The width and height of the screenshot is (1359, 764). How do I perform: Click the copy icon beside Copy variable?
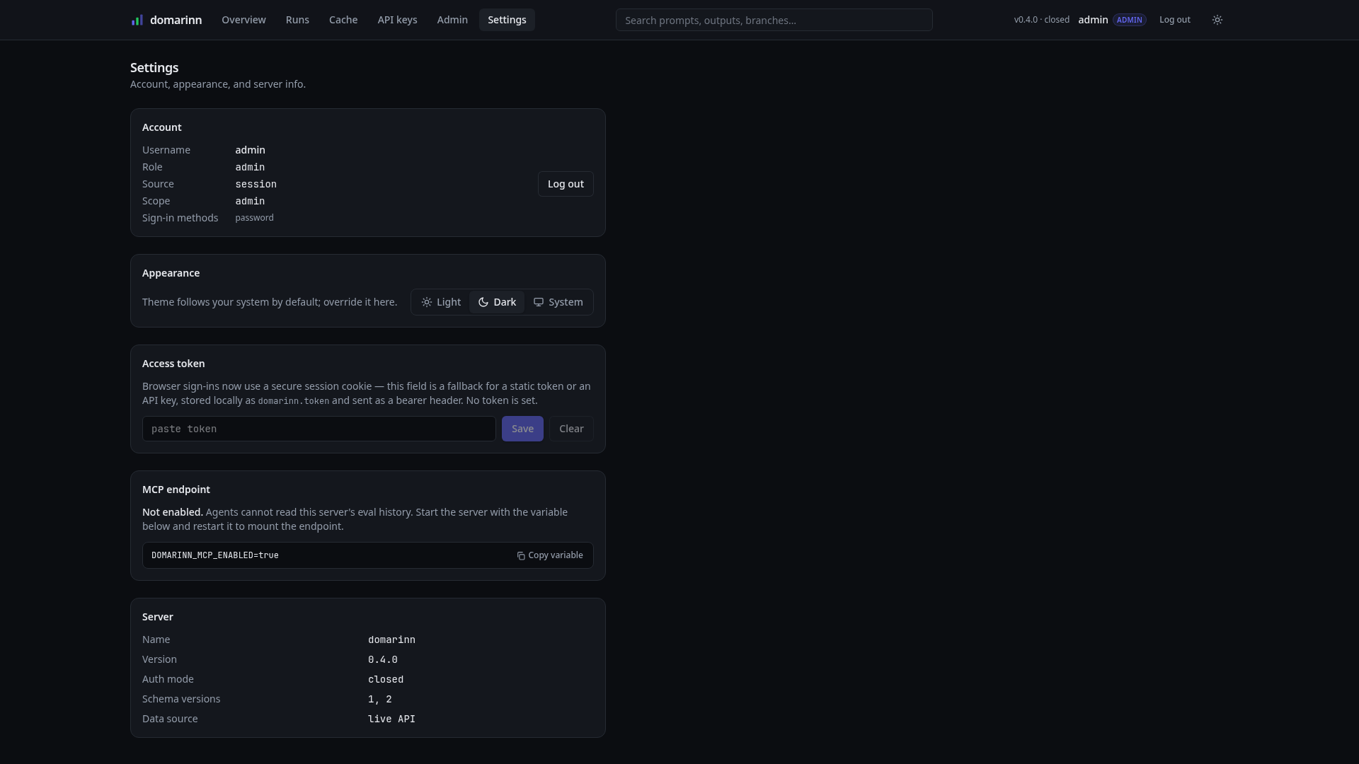click(x=521, y=556)
